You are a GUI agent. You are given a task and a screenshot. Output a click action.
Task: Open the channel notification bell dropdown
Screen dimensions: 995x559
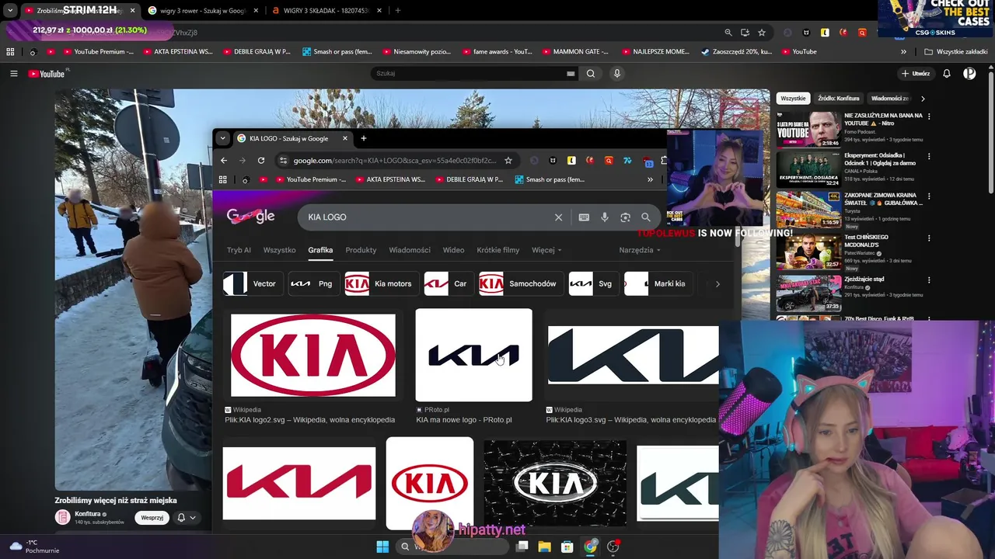pyautogui.click(x=186, y=518)
